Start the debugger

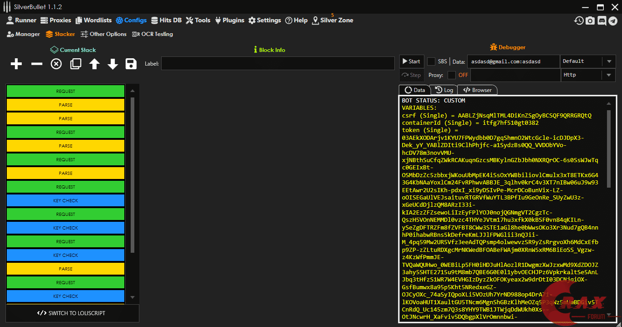411,61
